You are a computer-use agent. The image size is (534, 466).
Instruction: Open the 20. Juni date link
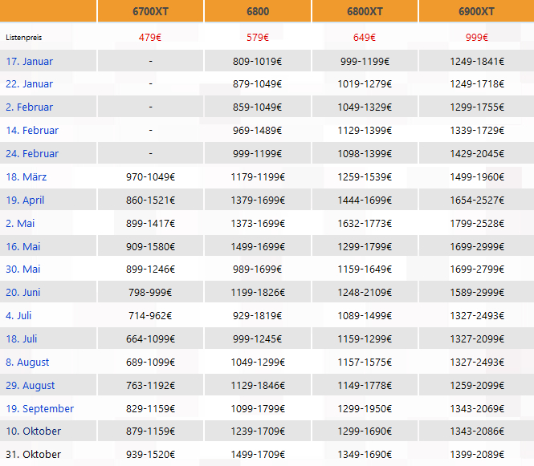22,292
